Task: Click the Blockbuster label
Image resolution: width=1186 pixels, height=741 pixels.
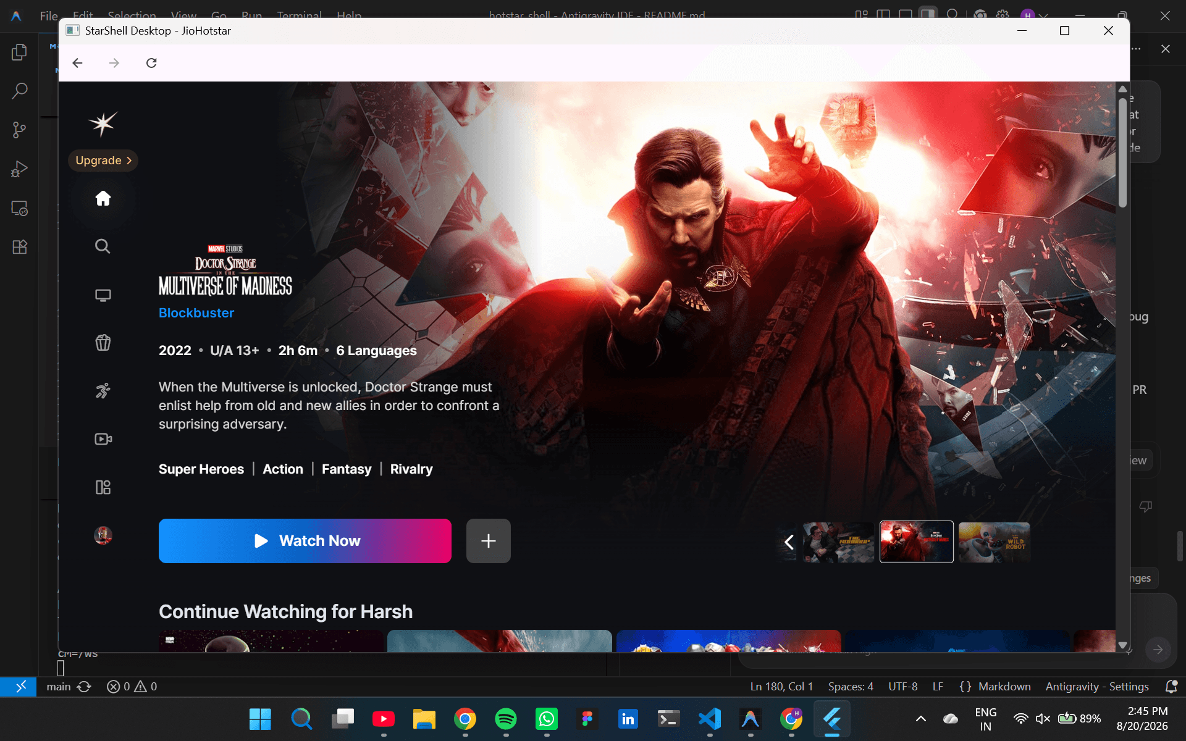Action: pyautogui.click(x=196, y=313)
